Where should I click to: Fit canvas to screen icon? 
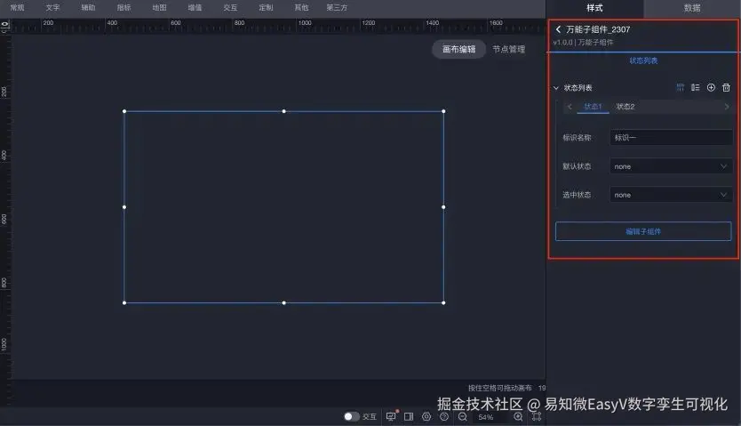[537, 416]
